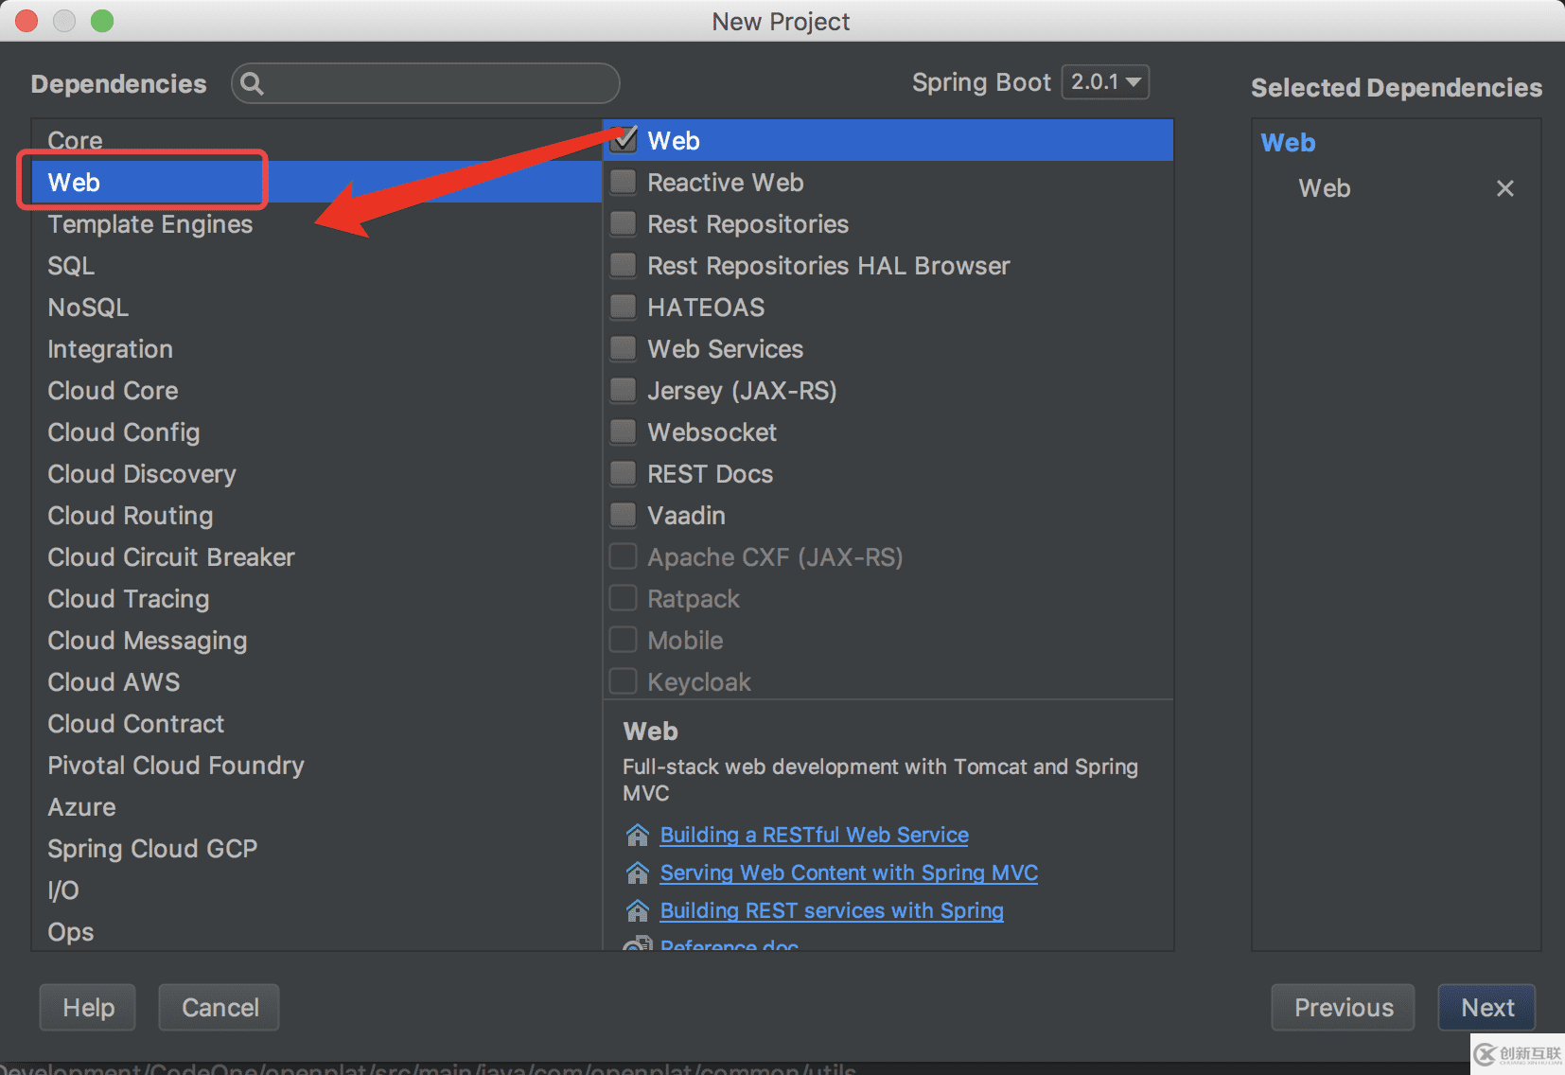The height and width of the screenshot is (1075, 1565).
Task: Select Cloud Tracing category
Action: pyautogui.click(x=317, y=598)
